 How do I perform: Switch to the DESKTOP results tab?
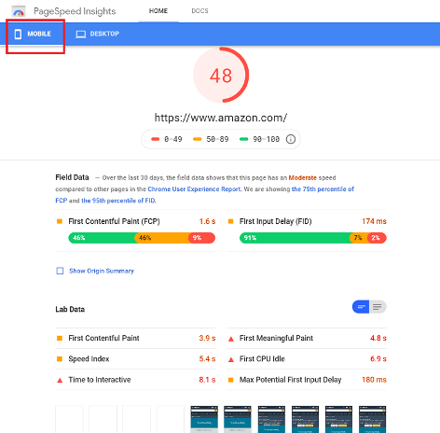coord(97,34)
